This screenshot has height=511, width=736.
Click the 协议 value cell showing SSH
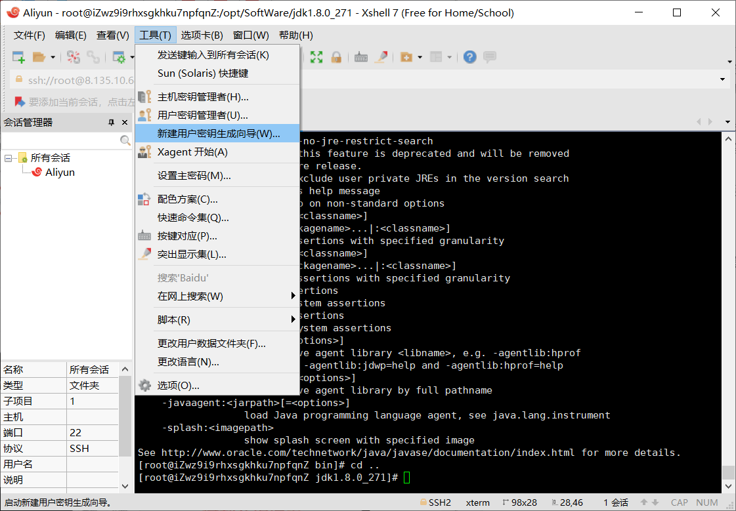click(x=93, y=449)
